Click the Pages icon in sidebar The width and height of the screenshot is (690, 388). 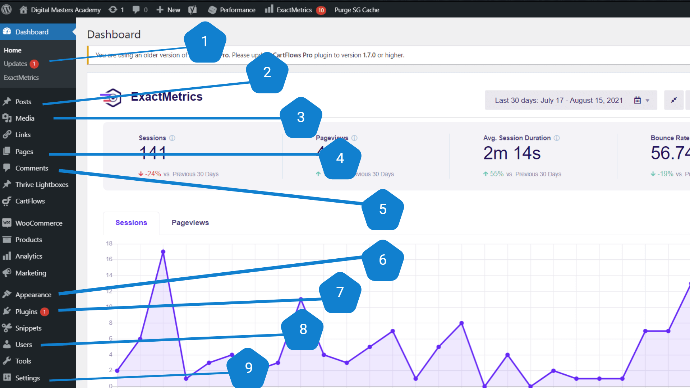click(x=7, y=151)
